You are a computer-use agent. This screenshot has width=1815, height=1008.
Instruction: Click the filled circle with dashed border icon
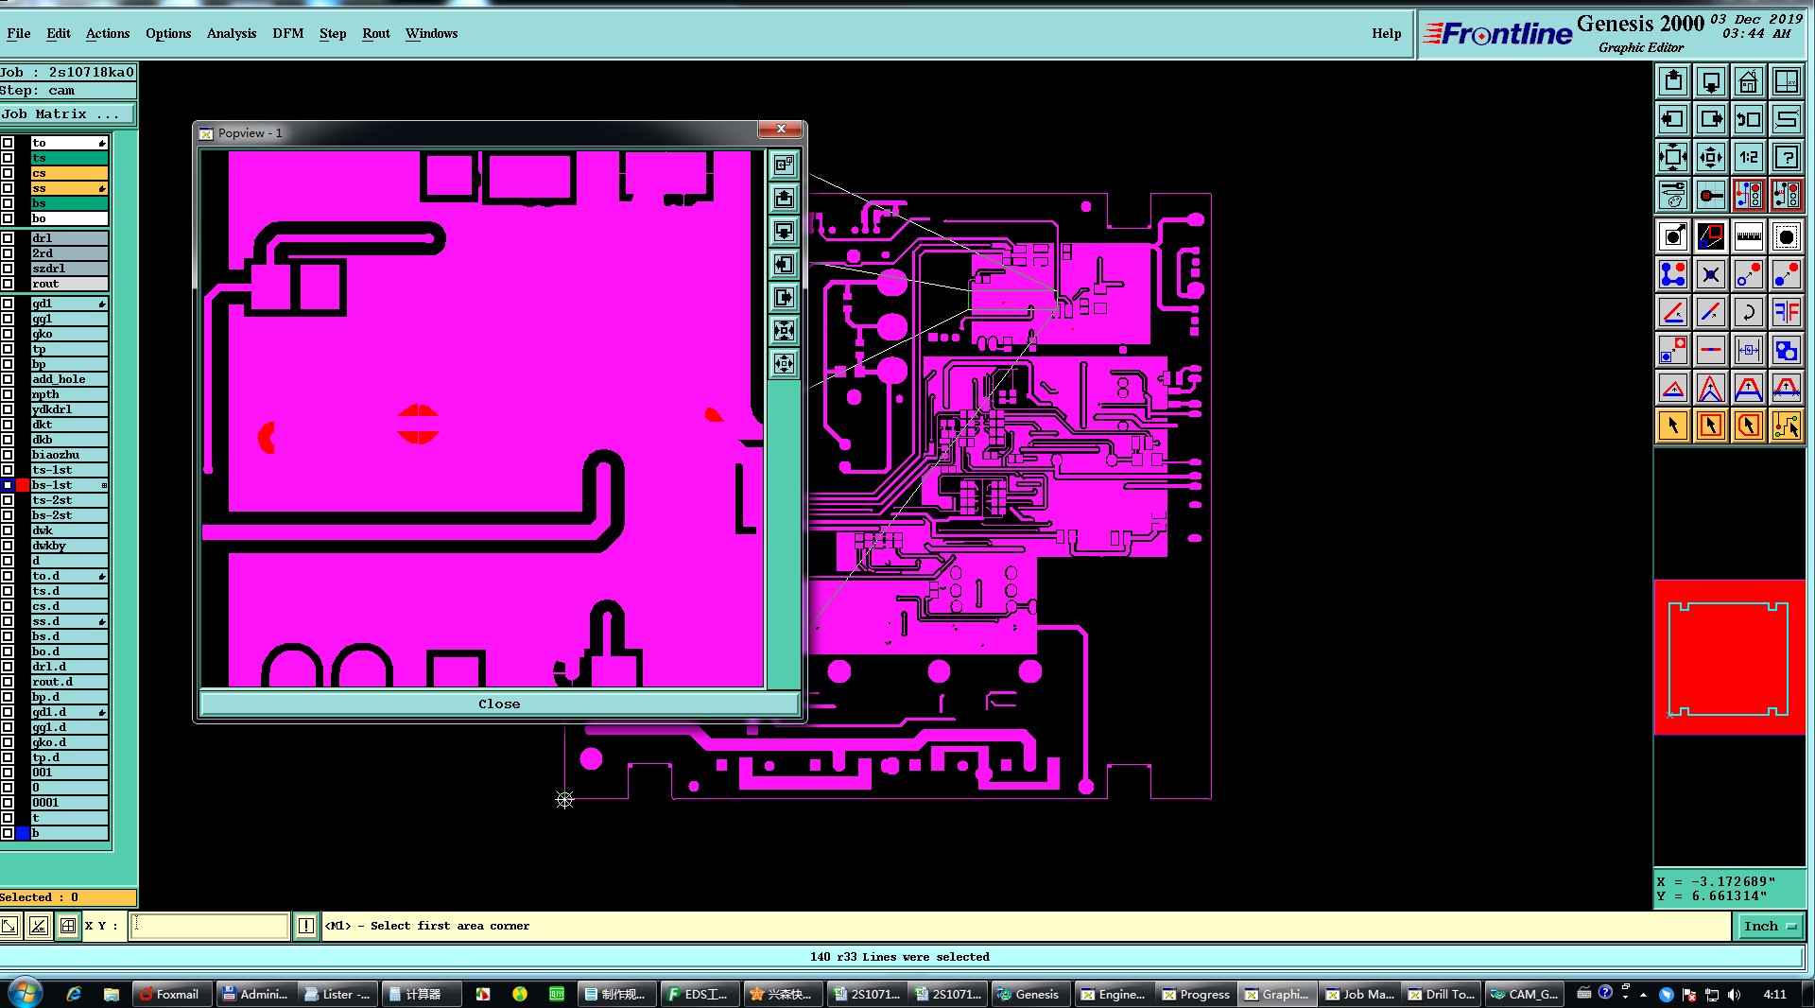pos(1787,236)
